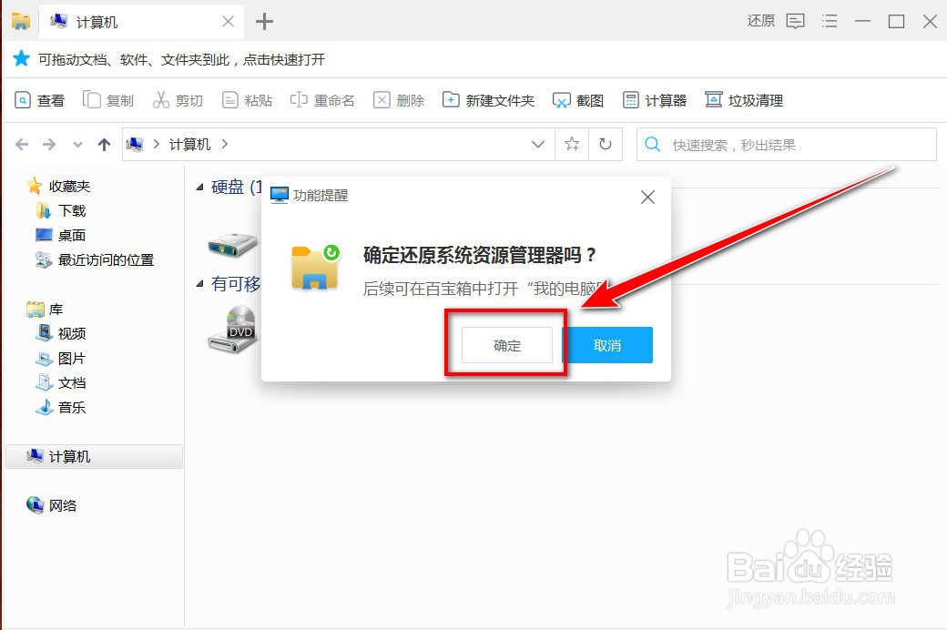Refresh the current folder
The width and height of the screenshot is (947, 630).
[606, 145]
